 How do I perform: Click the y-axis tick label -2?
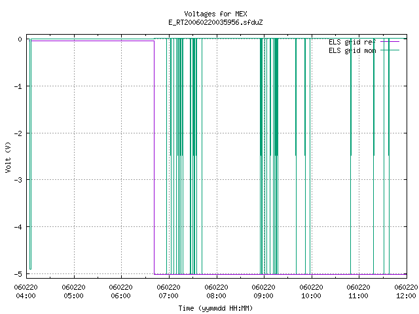18,133
